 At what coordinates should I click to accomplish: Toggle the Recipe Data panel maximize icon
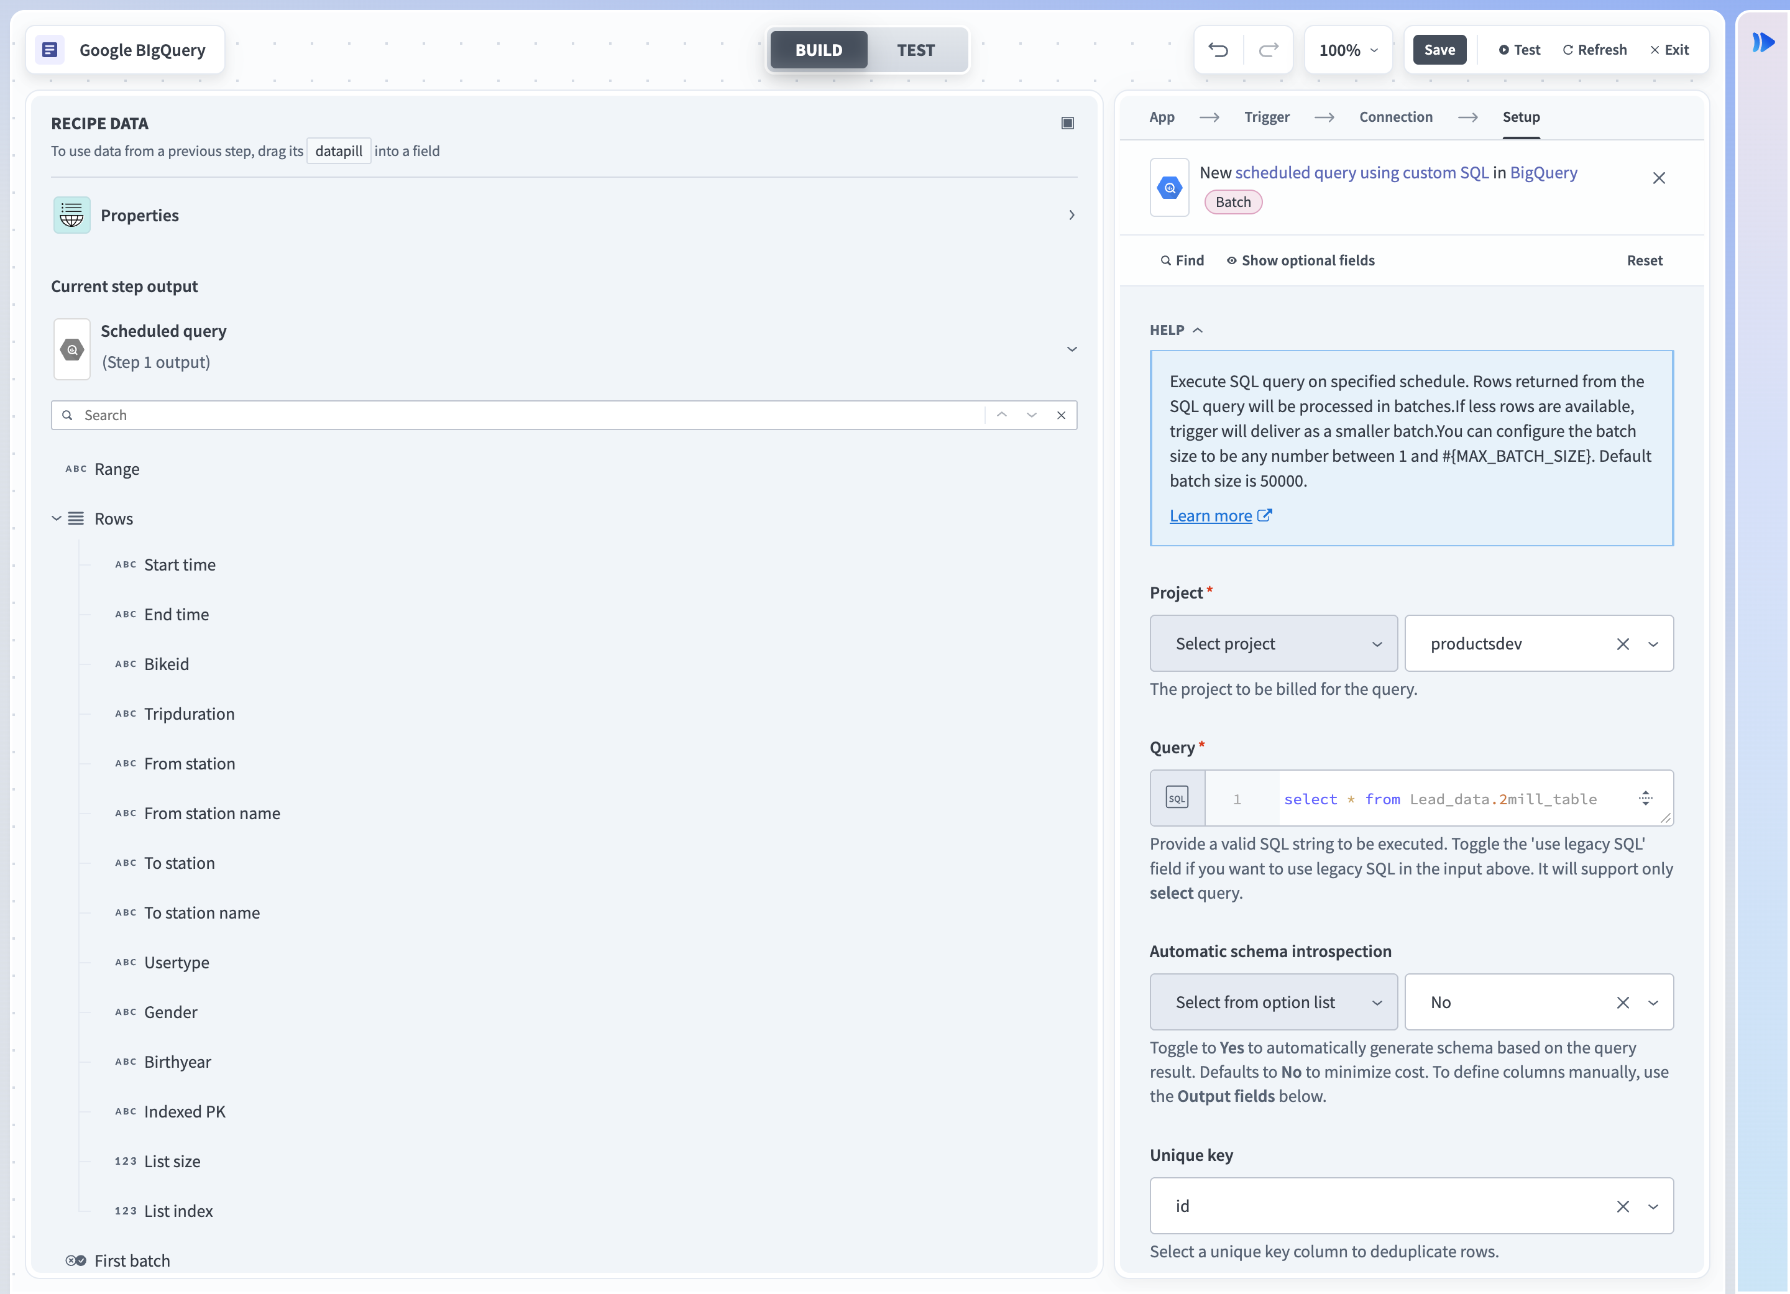[1067, 123]
